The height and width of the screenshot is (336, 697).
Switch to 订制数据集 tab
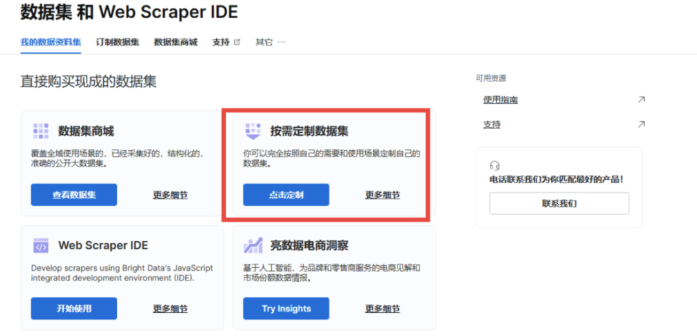point(117,42)
